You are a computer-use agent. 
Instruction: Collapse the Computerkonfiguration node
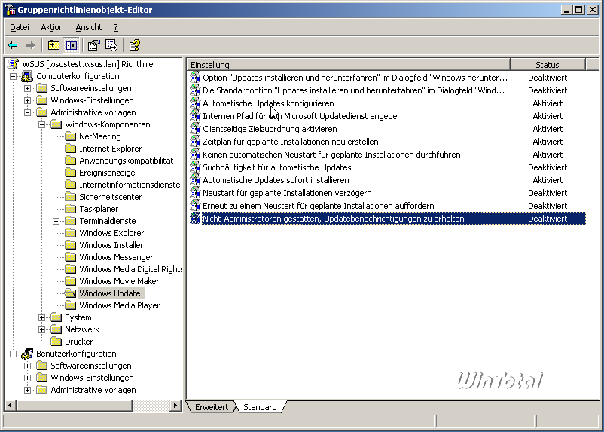point(13,76)
